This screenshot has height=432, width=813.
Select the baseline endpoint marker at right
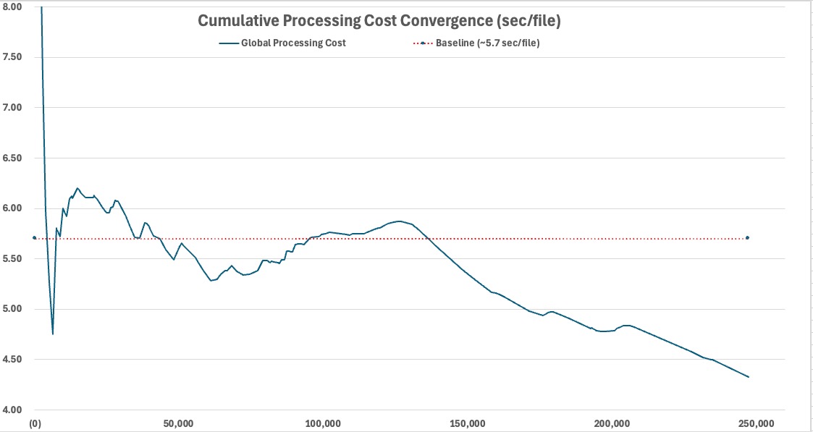click(x=747, y=238)
